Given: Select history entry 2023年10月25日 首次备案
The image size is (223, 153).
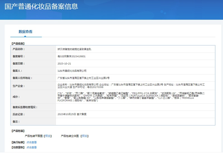Looking at the screenshot, I should click(x=72, y=114).
